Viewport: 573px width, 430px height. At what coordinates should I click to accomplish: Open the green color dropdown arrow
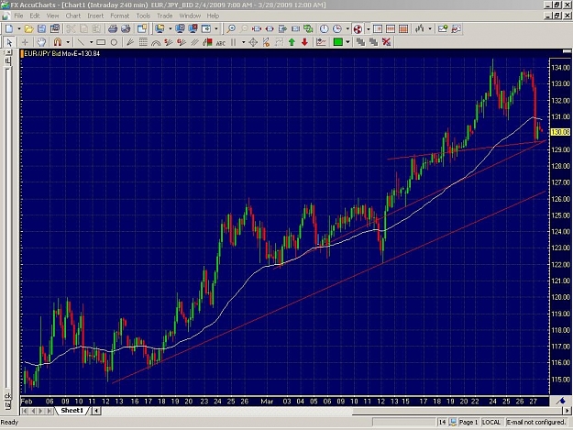tap(347, 42)
